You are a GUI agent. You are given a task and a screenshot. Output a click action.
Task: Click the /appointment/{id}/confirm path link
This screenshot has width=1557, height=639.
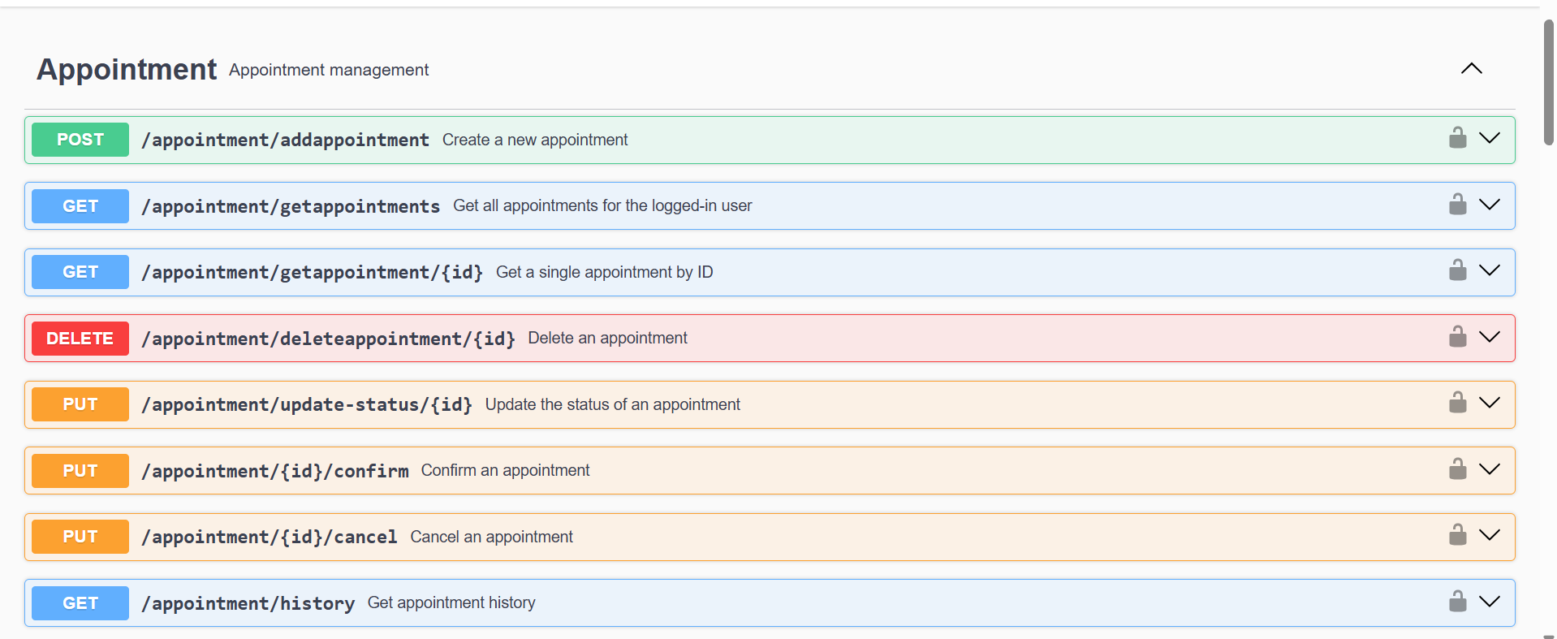coord(275,471)
